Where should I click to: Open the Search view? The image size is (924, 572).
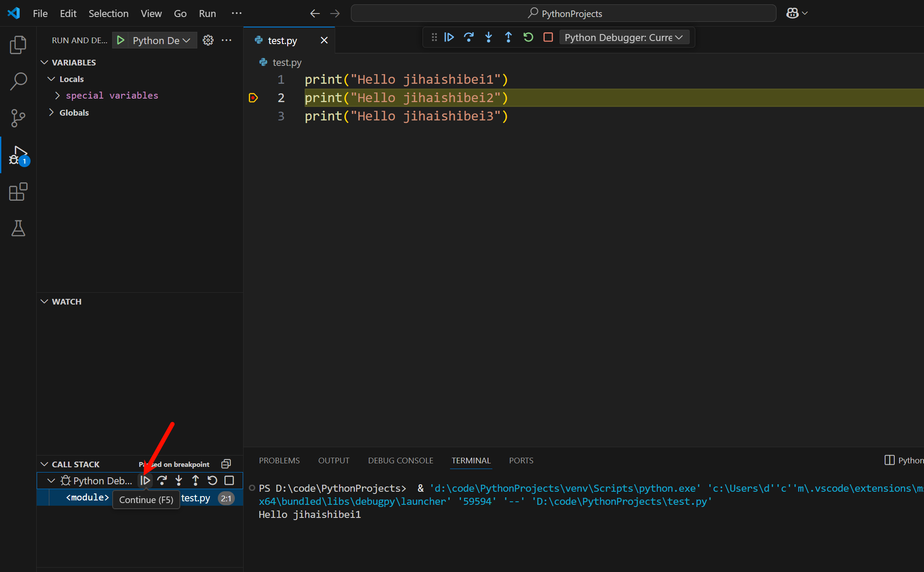click(18, 81)
